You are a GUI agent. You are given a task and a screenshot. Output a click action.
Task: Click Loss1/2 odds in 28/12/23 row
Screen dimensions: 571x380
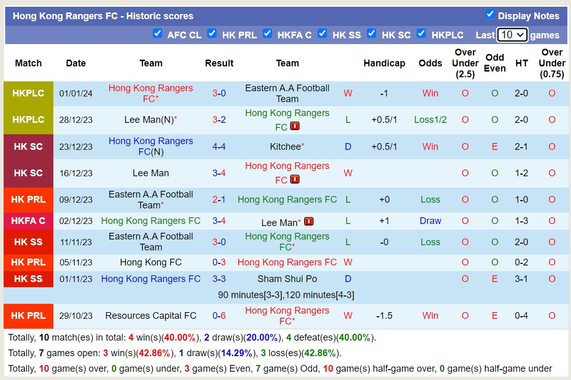(x=430, y=120)
